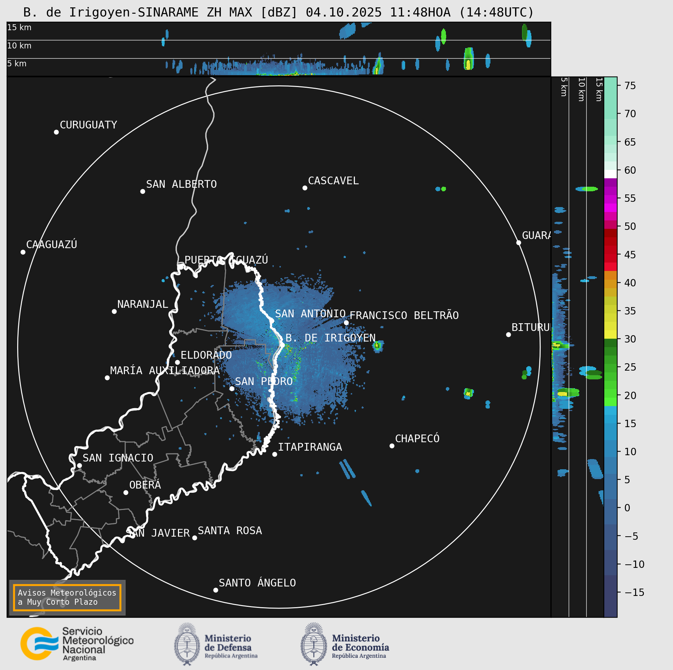Click the SANTA ROSA city marker
The image size is (673, 670).
coord(194,538)
